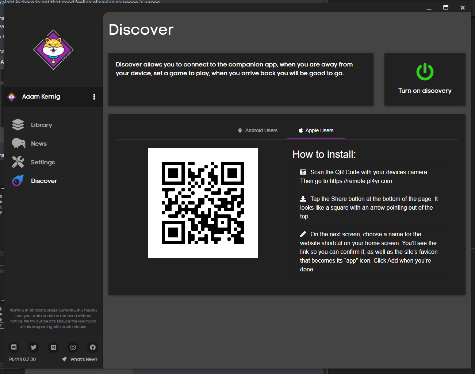Switch to the Android Users tab
475x374 pixels.
(258, 130)
